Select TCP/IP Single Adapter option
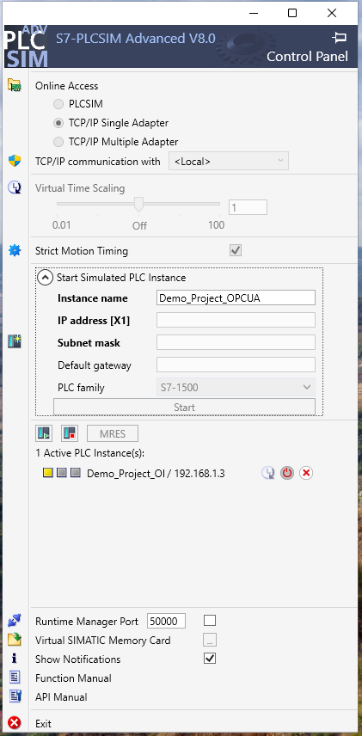 coord(58,123)
